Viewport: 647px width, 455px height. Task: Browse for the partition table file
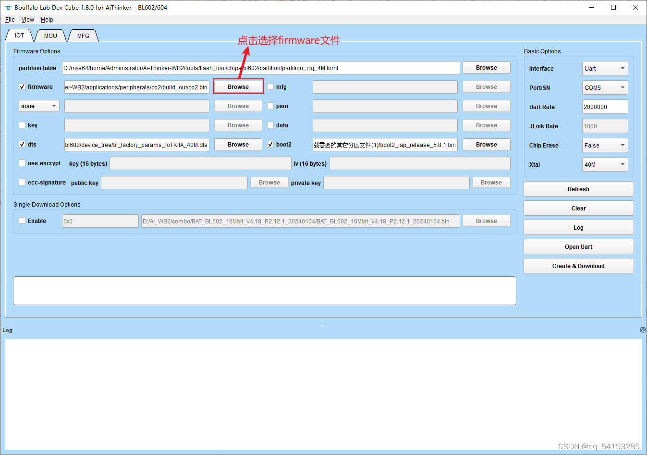[487, 68]
